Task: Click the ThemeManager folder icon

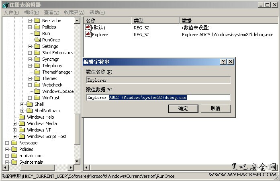Action: pyautogui.click(x=37, y=72)
